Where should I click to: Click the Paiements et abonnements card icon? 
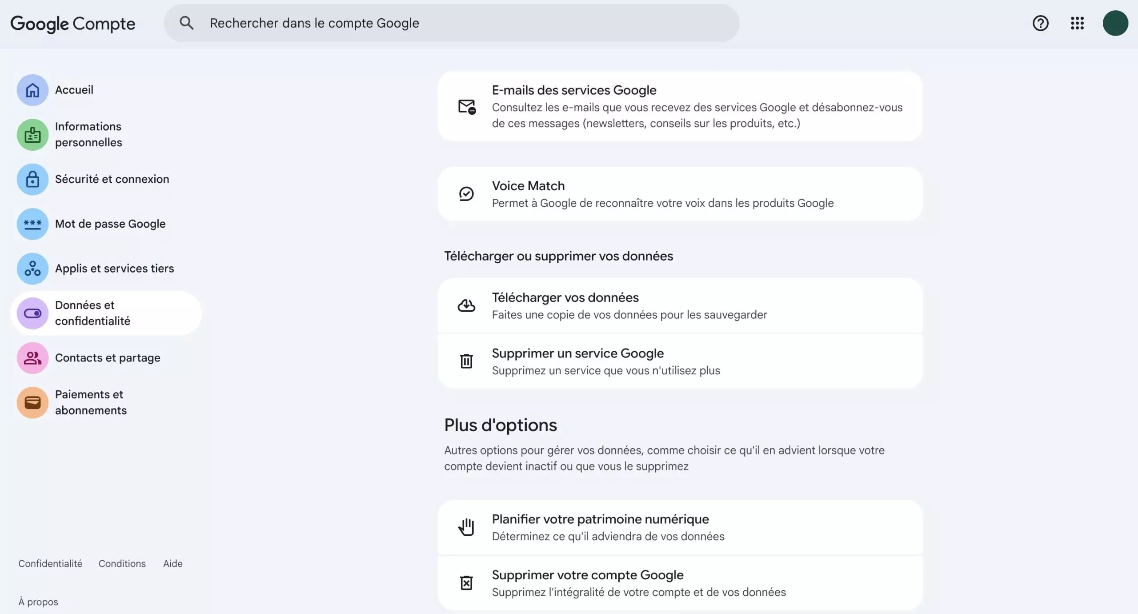click(x=32, y=402)
